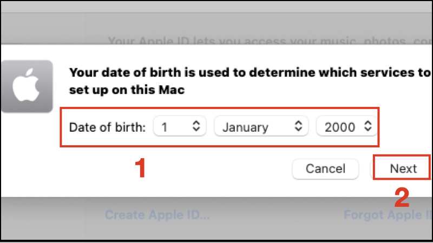Viewport: 433px width, 243px height.
Task: Click the chevron arrows on the 2000 field
Action: 368,127
